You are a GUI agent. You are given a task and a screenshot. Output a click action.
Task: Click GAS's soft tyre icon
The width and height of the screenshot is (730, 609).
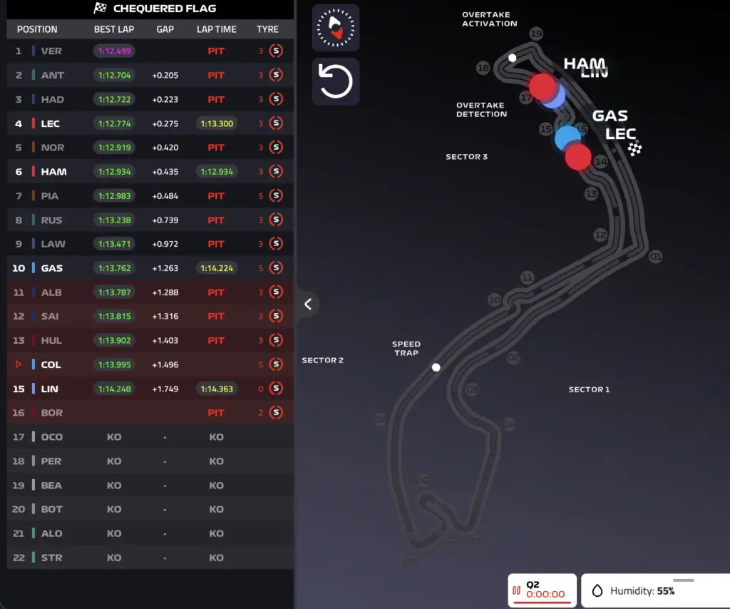point(276,267)
